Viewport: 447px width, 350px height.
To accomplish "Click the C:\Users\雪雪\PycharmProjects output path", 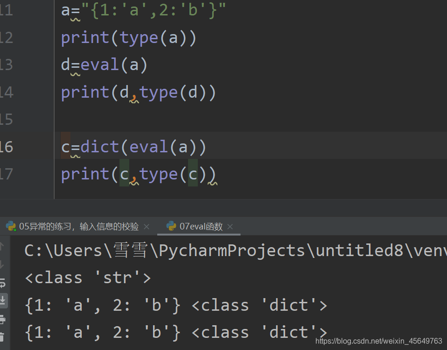I will point(236,250).
